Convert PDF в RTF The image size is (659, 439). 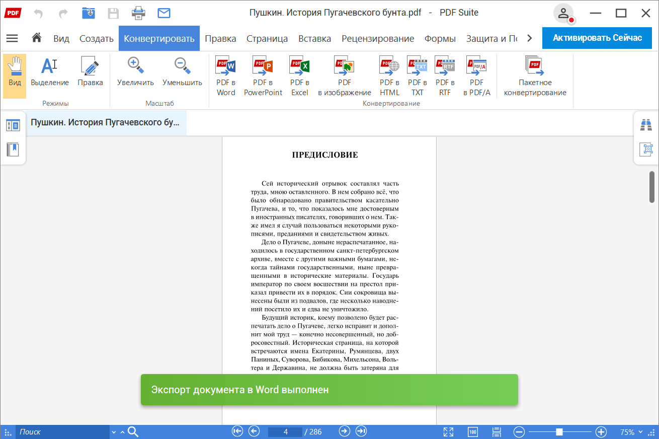click(x=445, y=77)
